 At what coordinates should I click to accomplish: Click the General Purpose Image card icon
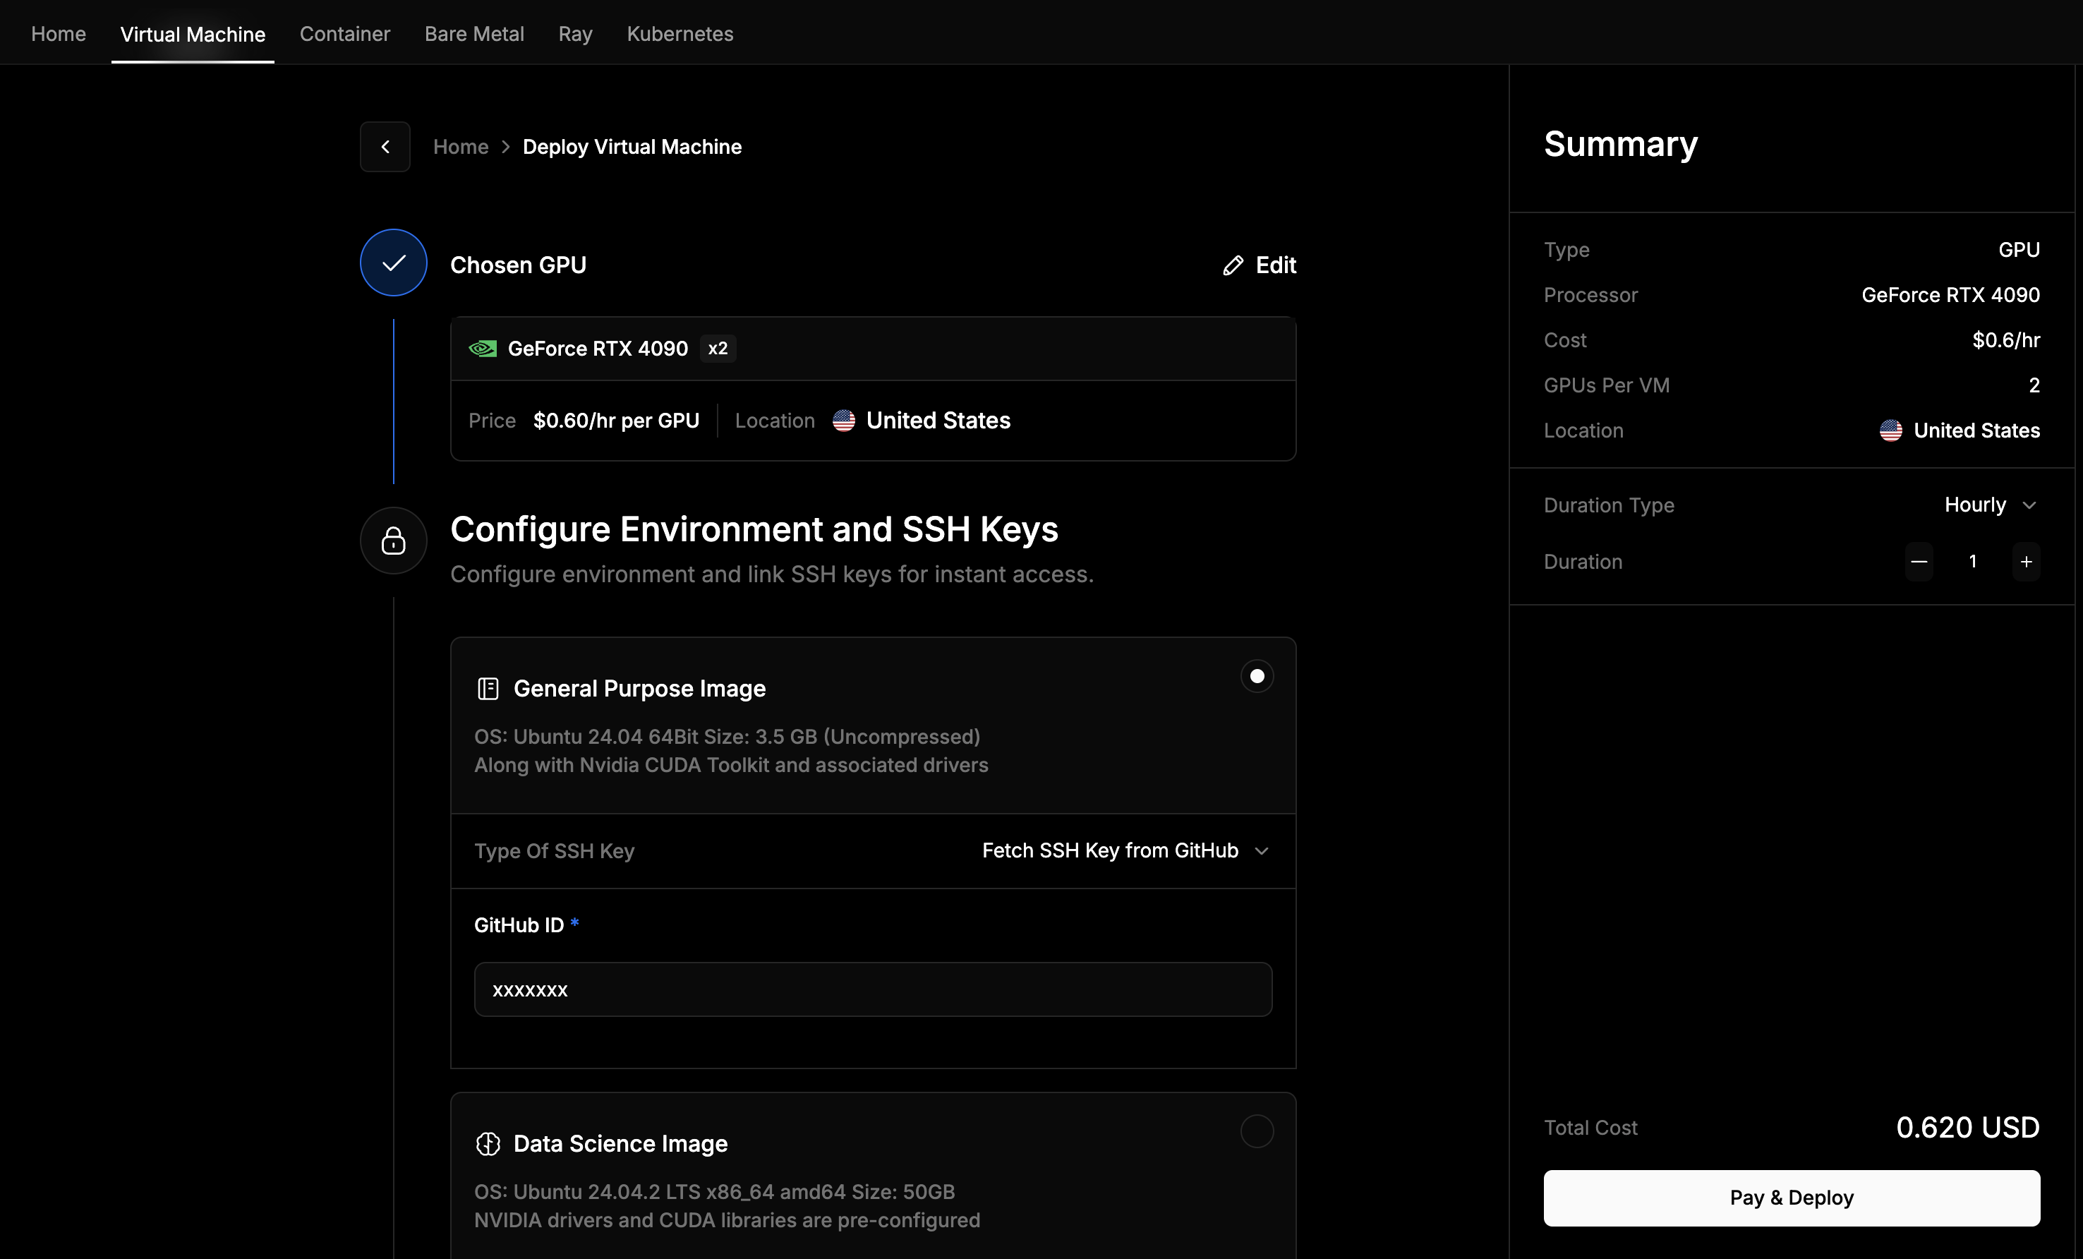tap(487, 688)
